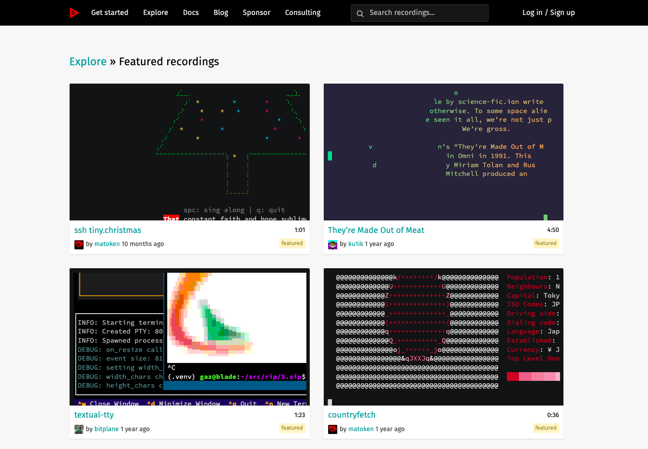
Task: Click the asciinema red play logo
Action: click(74, 13)
